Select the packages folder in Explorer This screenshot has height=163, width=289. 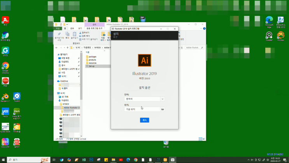93,57
